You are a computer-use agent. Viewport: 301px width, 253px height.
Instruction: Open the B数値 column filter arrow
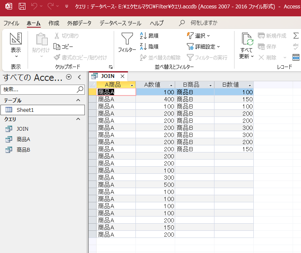point(250,85)
